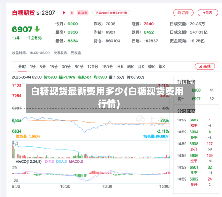
Task: Open the 日K daily candlestick tab
Action: pos(120,67)
